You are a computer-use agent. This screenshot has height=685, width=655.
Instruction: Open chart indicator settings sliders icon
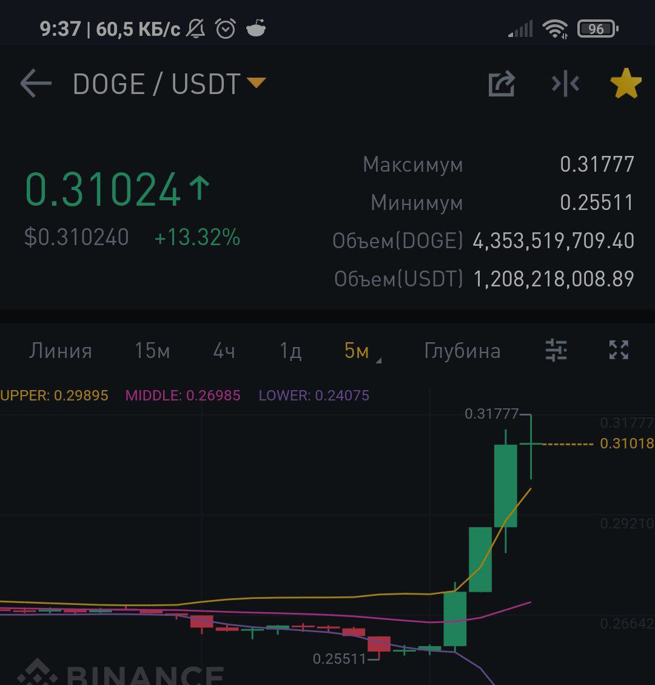pyautogui.click(x=556, y=350)
